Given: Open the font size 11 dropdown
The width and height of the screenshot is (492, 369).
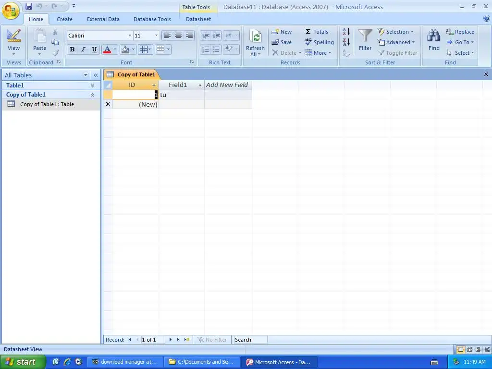Looking at the screenshot, I should [156, 36].
